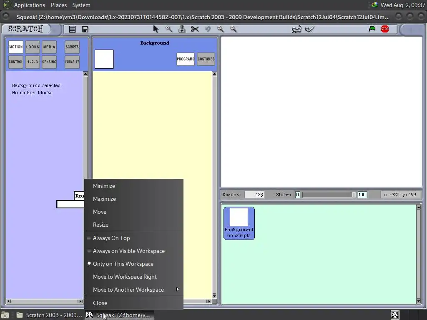The height and width of the screenshot is (320, 427).
Task: Open the project list icon in toolbar
Action: click(72, 29)
